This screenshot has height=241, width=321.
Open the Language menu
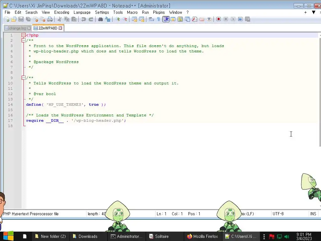[x=82, y=12]
